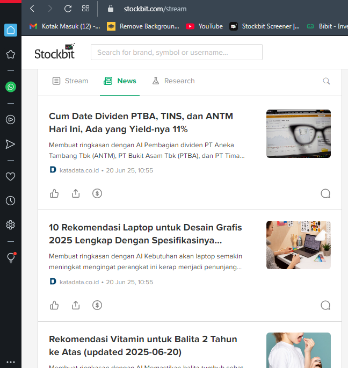Open the player icon in the sidebar
The height and width of the screenshot is (368, 348).
[x=11, y=119]
